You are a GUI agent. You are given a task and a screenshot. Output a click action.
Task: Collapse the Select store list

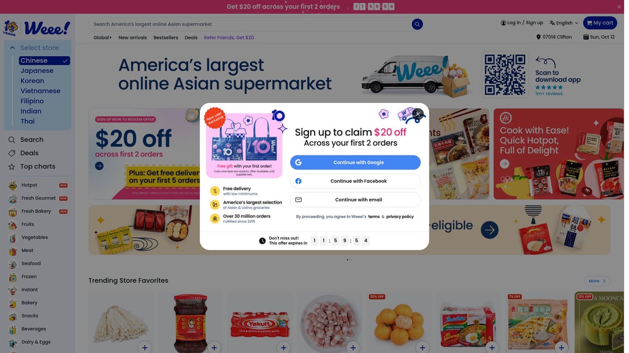click(12, 48)
